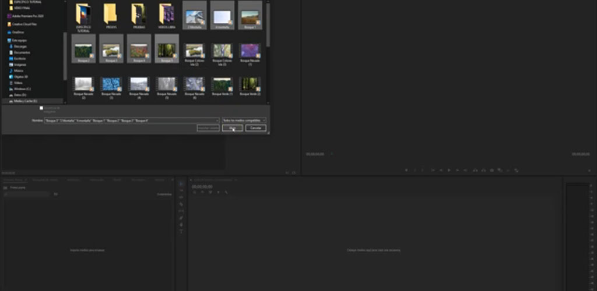597x291 pixels.
Task: Select the Razor tool in tools panel
Action: (x=181, y=204)
